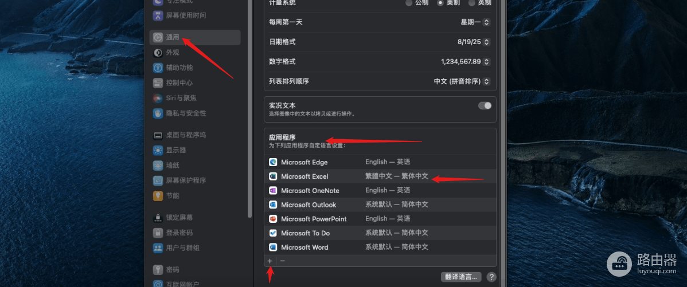
Task: Click Microsoft Word language 系统默认 — 简体中文
Action: click(396, 247)
